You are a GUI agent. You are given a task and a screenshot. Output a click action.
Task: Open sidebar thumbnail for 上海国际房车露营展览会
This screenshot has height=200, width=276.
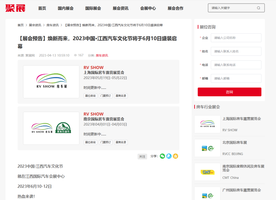pos(207,124)
